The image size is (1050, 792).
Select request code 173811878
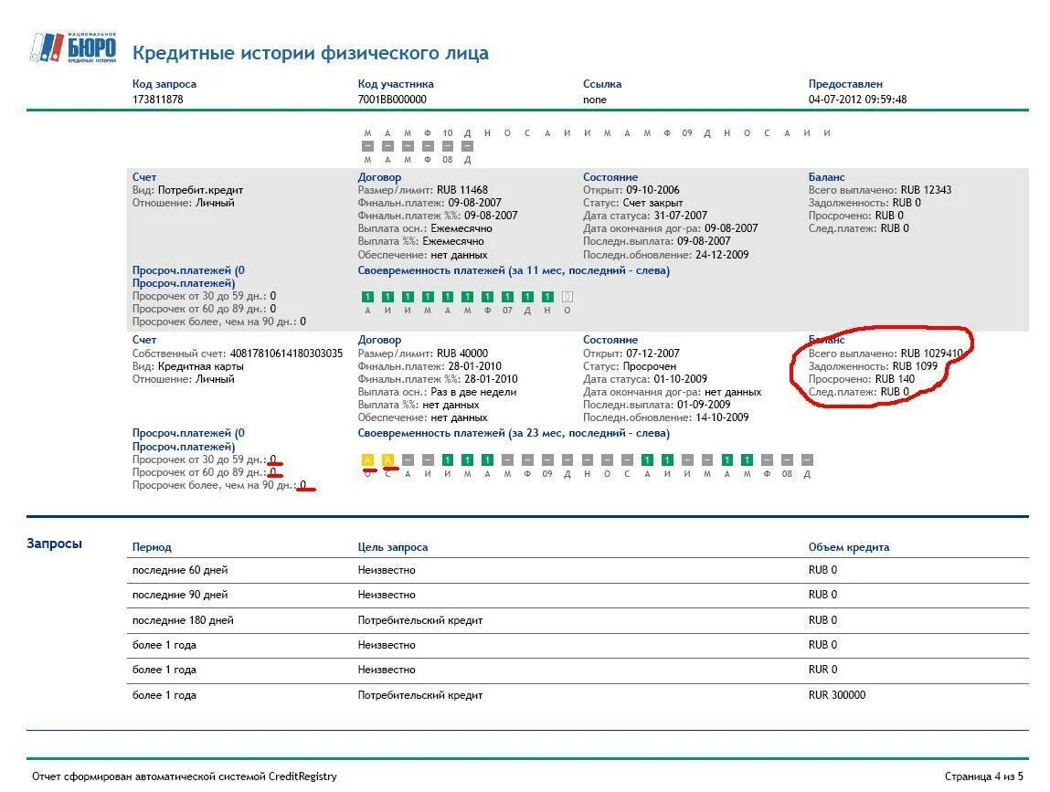[157, 99]
